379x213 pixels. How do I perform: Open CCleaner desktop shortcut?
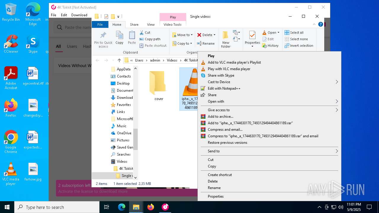[x=11, y=44]
